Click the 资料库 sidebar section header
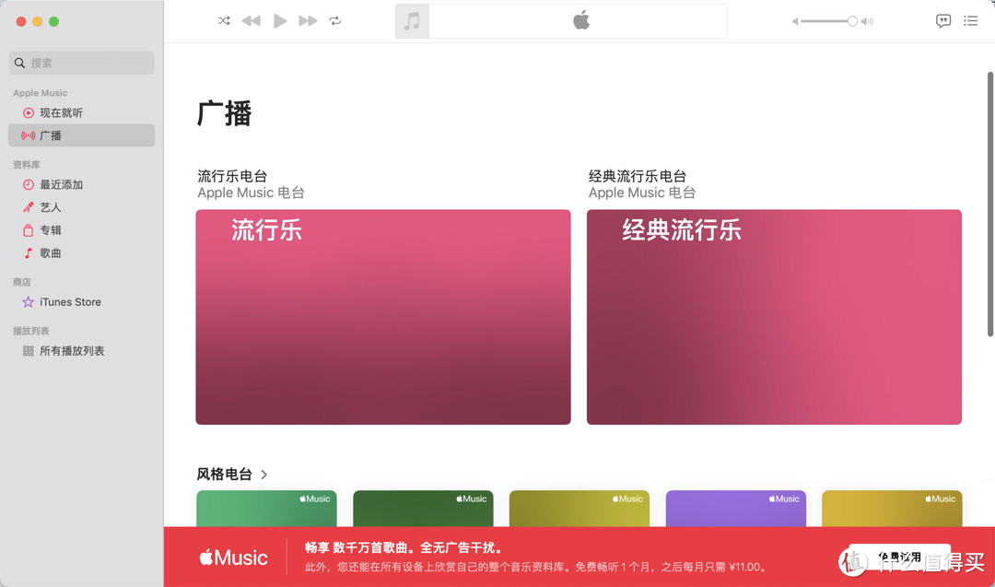Image resolution: width=995 pixels, height=587 pixels. (27, 164)
